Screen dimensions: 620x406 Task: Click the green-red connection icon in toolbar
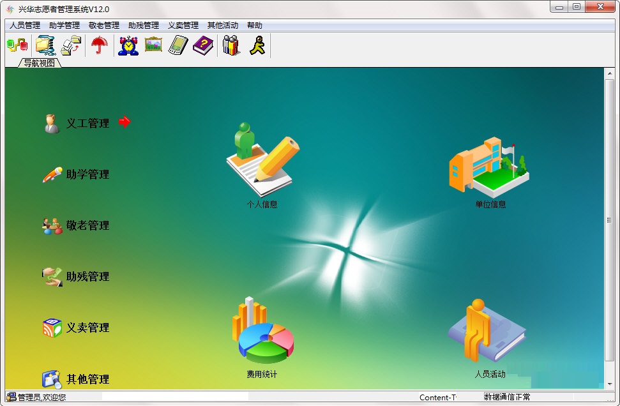point(17,45)
